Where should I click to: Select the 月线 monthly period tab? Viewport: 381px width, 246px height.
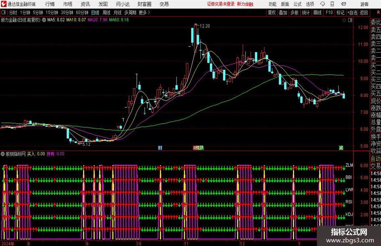(118, 13)
